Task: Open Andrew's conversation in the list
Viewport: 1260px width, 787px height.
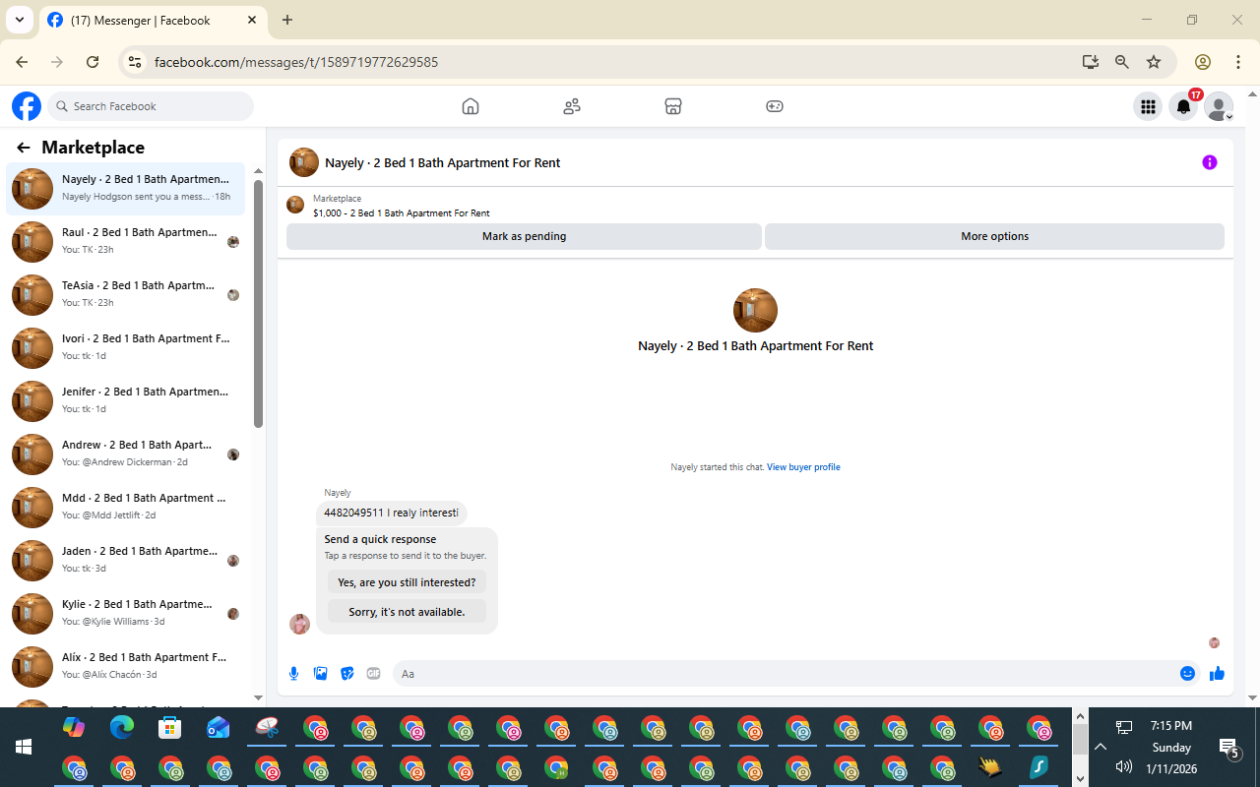Action: (126, 454)
